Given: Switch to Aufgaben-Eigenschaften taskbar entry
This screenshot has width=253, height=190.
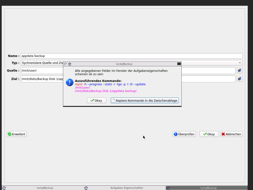Looking at the screenshot, I should [x=124, y=188].
